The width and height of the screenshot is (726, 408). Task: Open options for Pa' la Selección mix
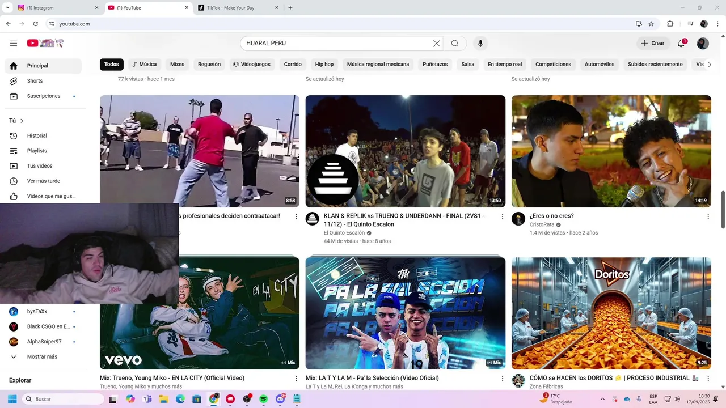[502, 379]
